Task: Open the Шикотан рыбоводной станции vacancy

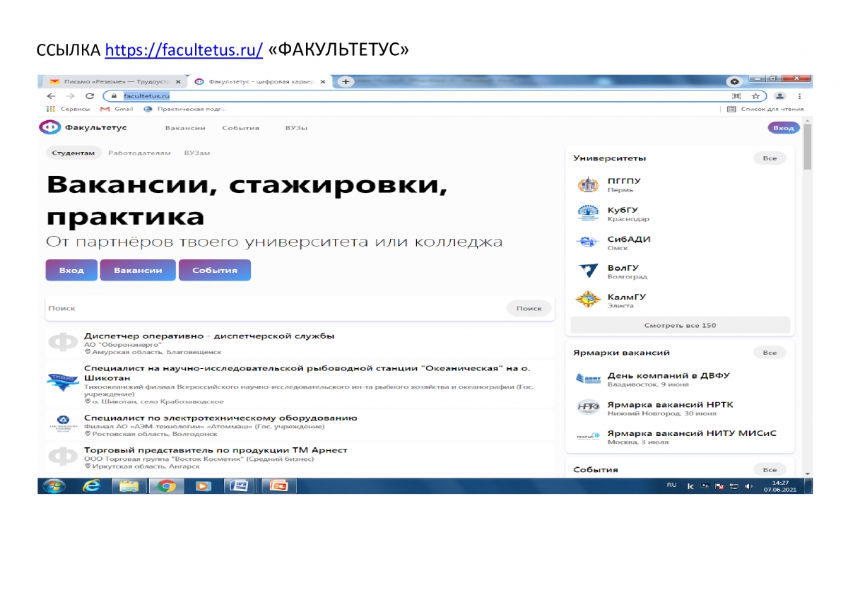Action: [x=307, y=373]
